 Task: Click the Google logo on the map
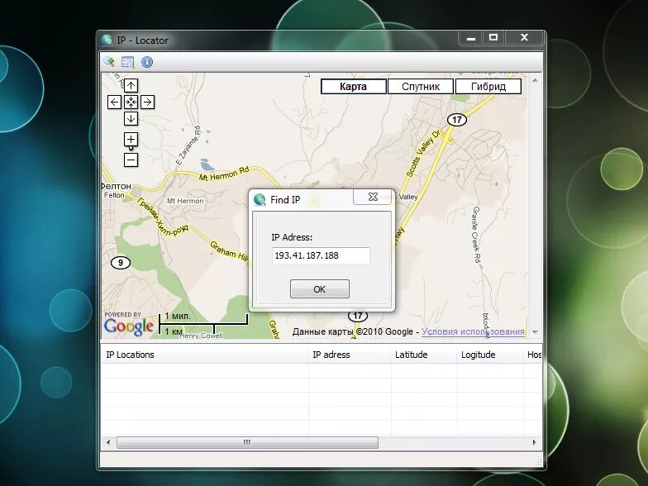pyautogui.click(x=129, y=326)
